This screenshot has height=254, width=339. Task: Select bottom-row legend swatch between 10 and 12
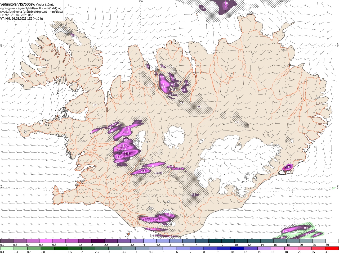pos(237,248)
